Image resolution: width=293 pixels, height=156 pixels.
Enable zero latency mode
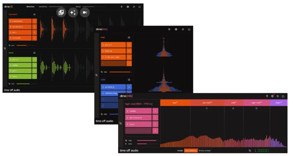tap(191, 150)
